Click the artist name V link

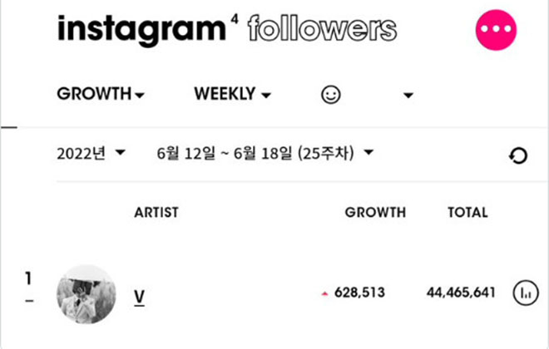pyautogui.click(x=140, y=297)
